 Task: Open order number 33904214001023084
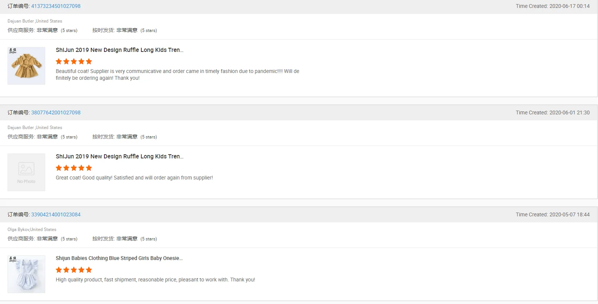pos(56,214)
